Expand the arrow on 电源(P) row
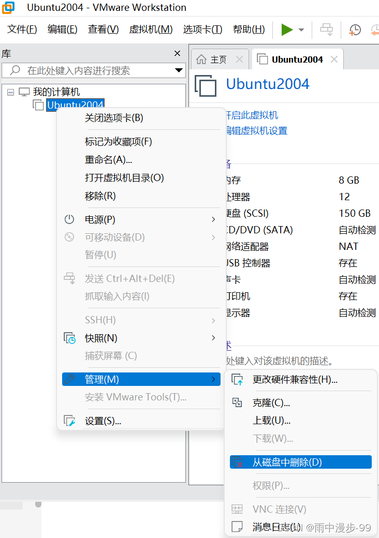Viewport: 379px width, 538px height. 213,219
